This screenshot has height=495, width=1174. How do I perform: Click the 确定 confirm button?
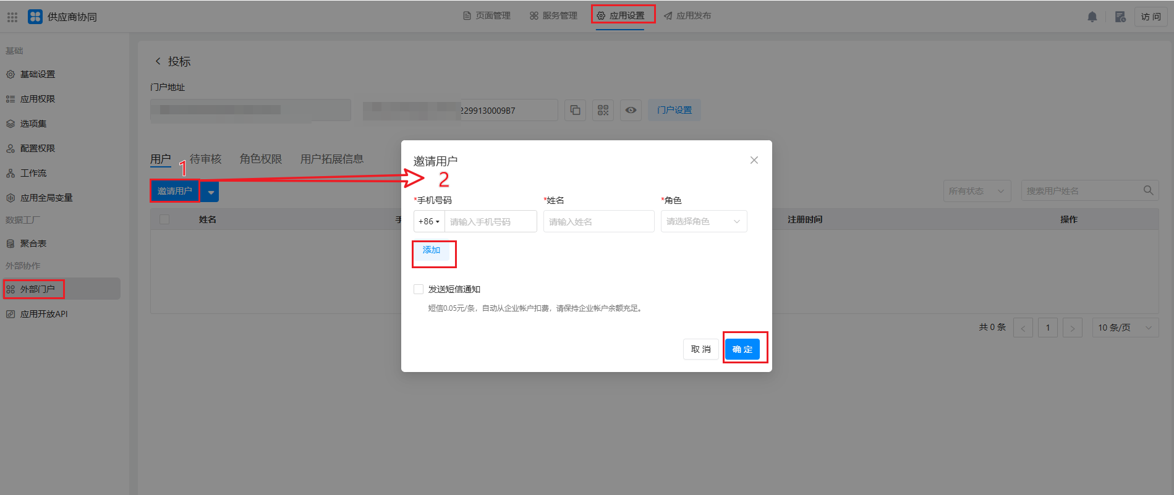pos(742,349)
